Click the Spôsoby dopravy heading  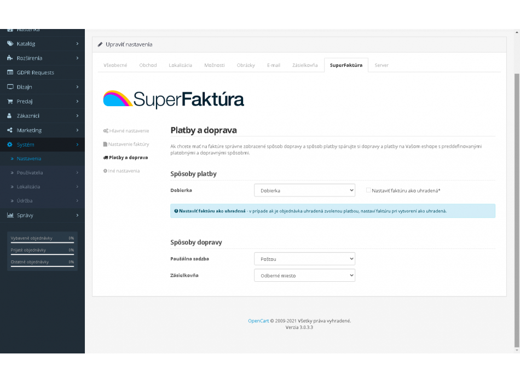pos(196,242)
